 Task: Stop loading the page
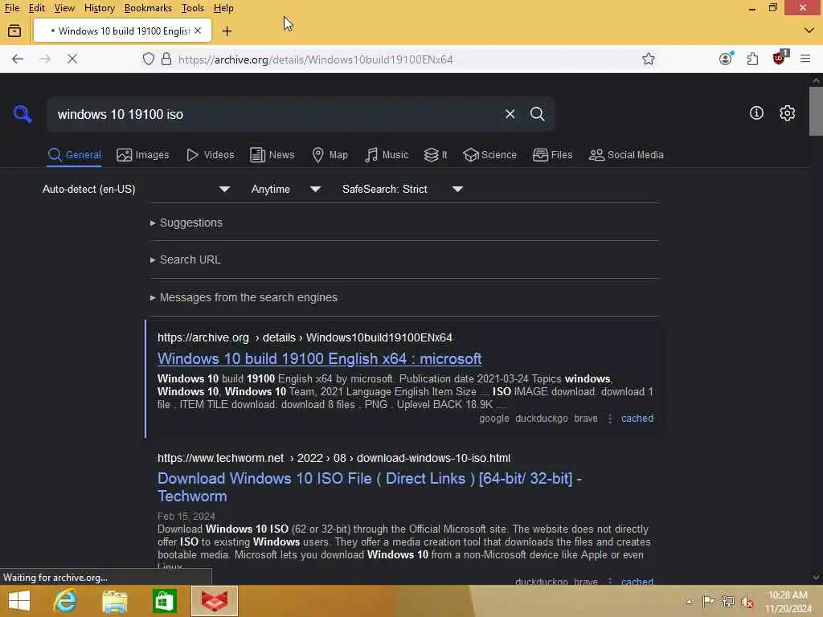tap(72, 59)
